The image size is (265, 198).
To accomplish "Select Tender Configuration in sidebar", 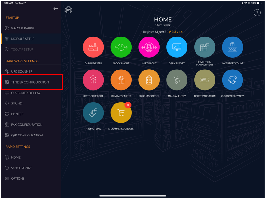I will point(30,82).
